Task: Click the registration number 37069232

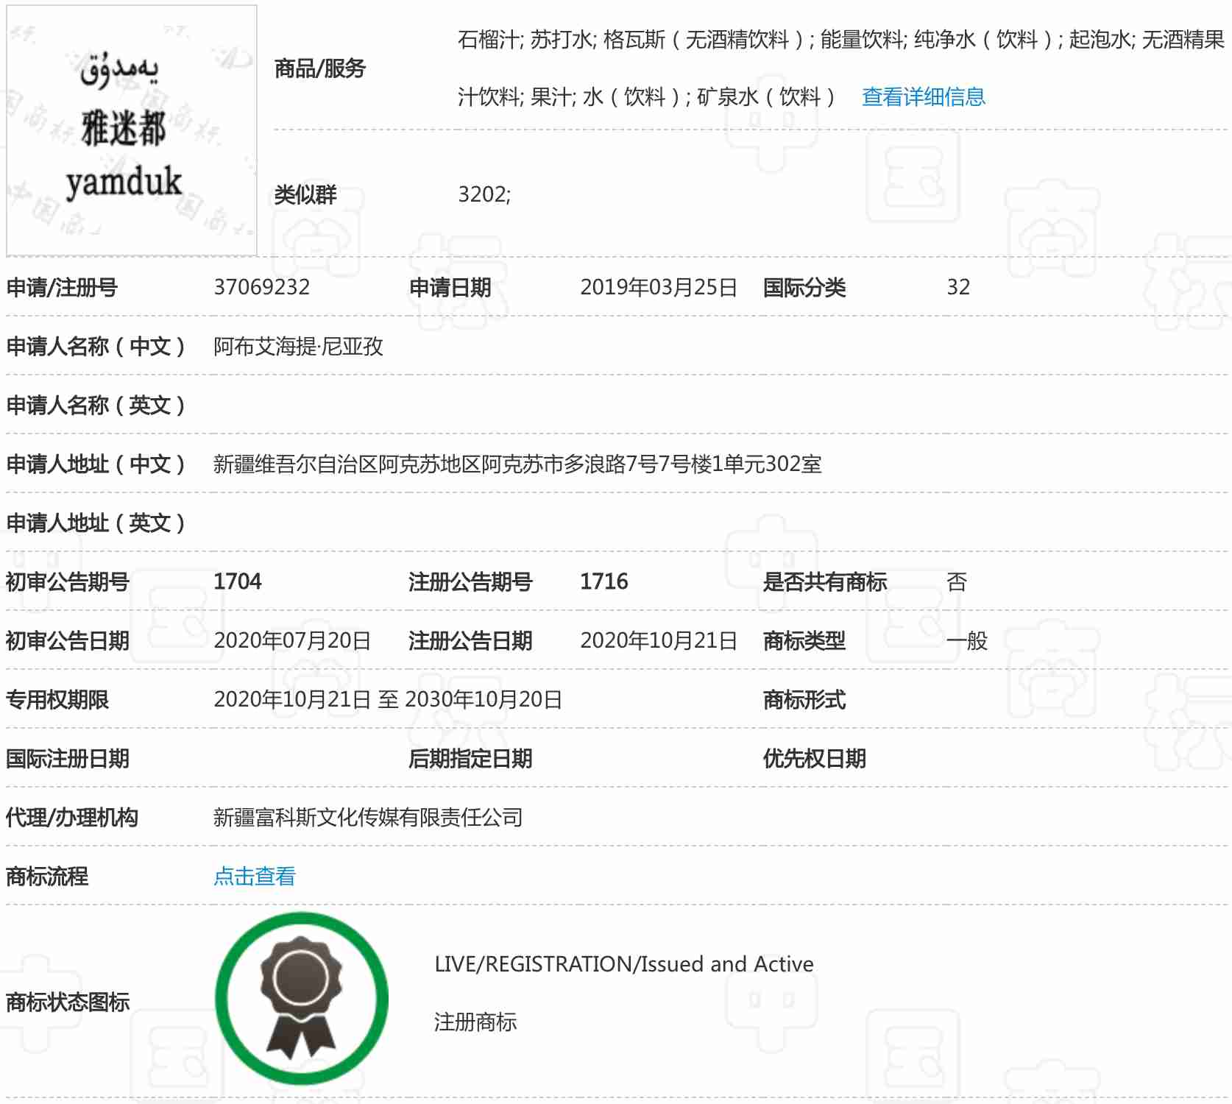Action: click(x=261, y=287)
